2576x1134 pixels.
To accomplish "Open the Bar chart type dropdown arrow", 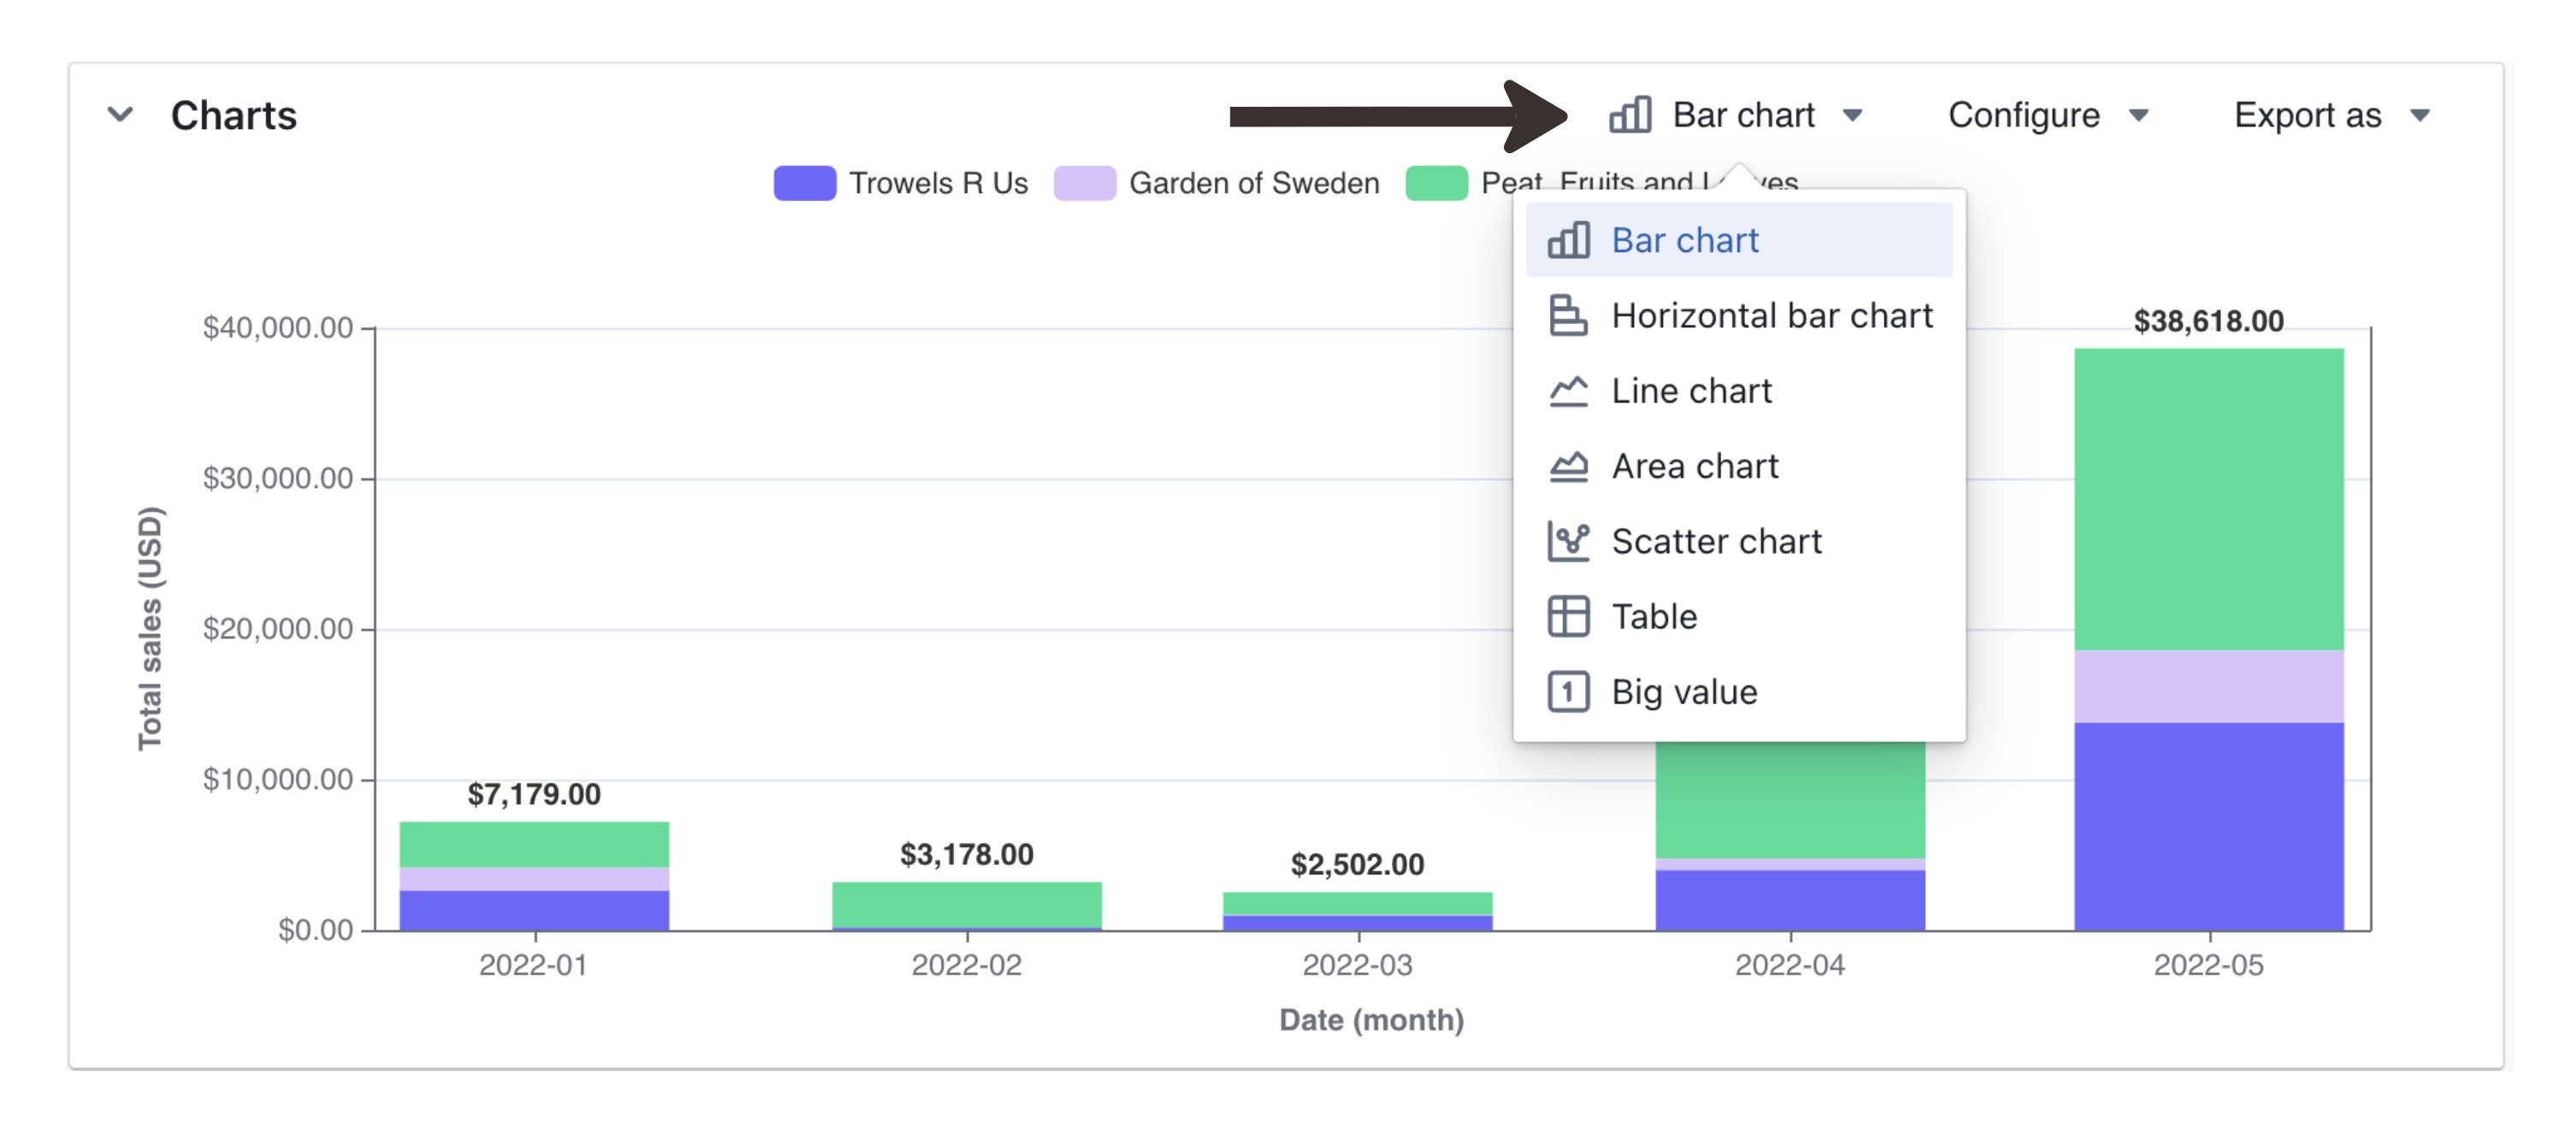I will (x=1852, y=116).
